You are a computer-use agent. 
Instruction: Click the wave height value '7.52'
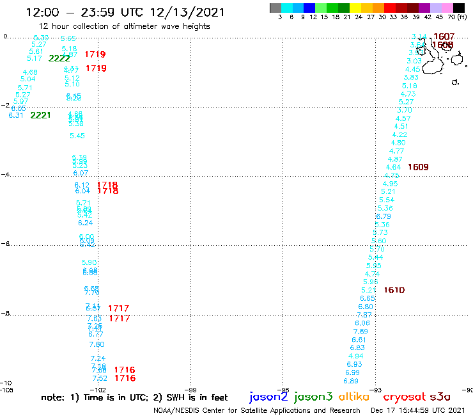(100, 378)
